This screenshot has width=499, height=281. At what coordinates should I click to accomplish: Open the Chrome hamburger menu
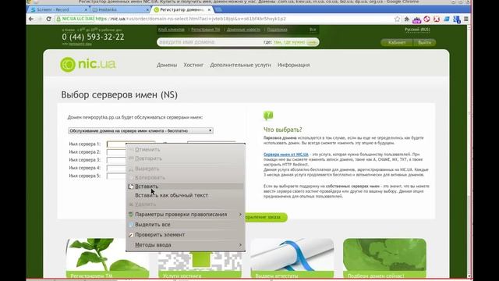point(466,19)
